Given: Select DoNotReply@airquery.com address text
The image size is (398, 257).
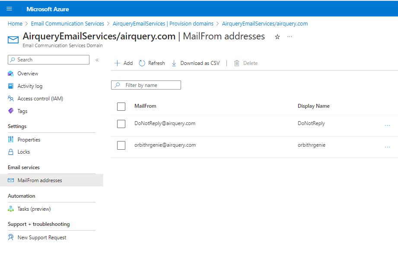Looking at the screenshot, I should pyautogui.click(x=165, y=123).
